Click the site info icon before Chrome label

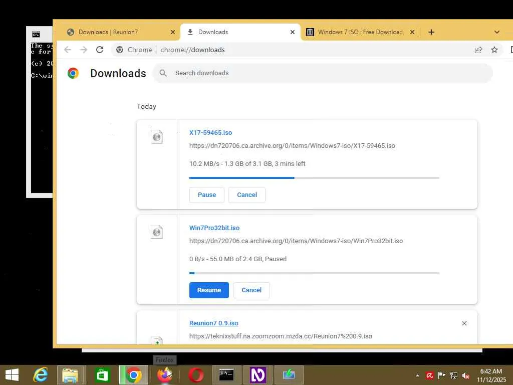[120, 50]
